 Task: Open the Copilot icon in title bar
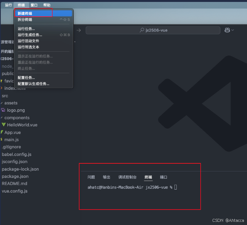point(227,30)
